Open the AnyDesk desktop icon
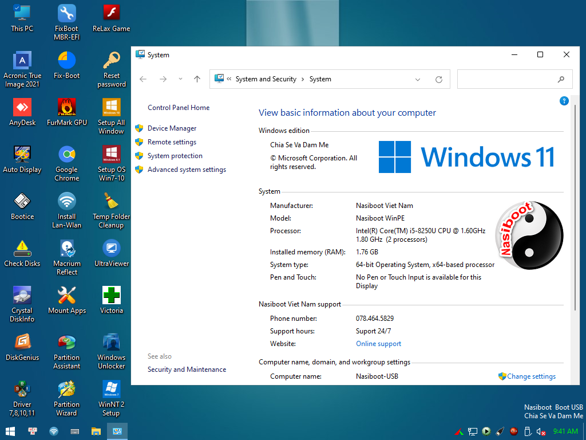Screen dimensions: 586x440 click(22, 108)
